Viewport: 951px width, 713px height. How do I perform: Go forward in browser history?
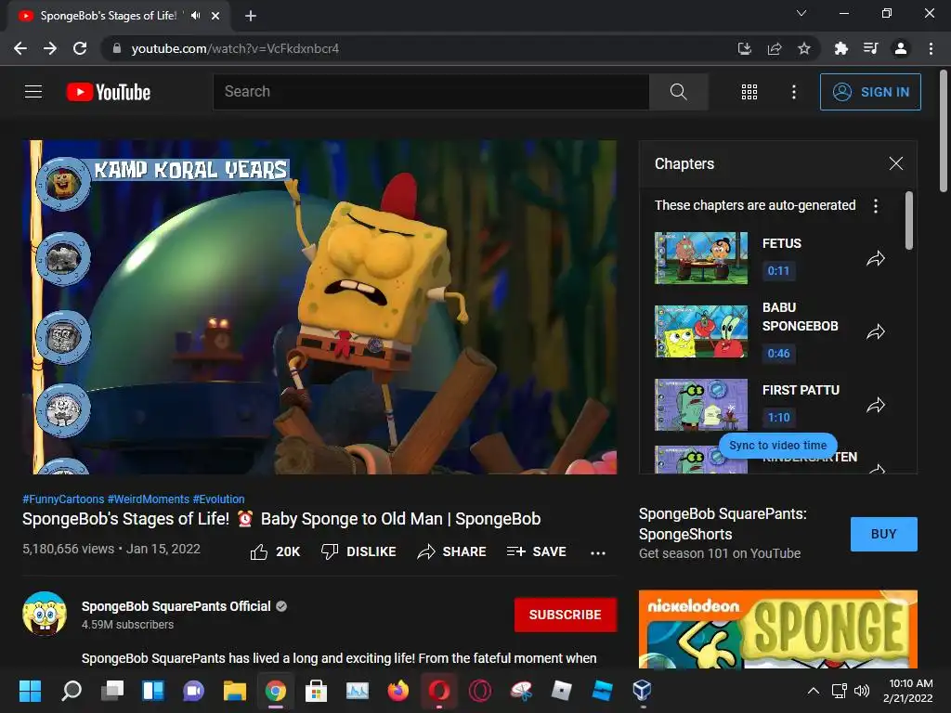[50, 48]
